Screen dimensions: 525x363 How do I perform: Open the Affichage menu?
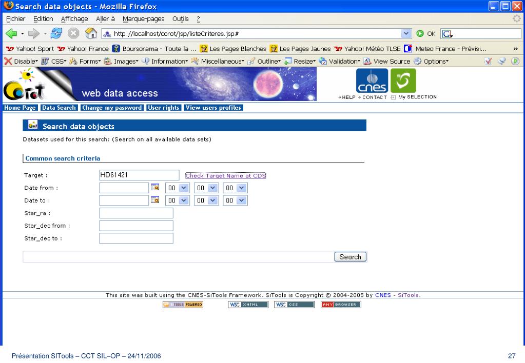[x=74, y=19]
